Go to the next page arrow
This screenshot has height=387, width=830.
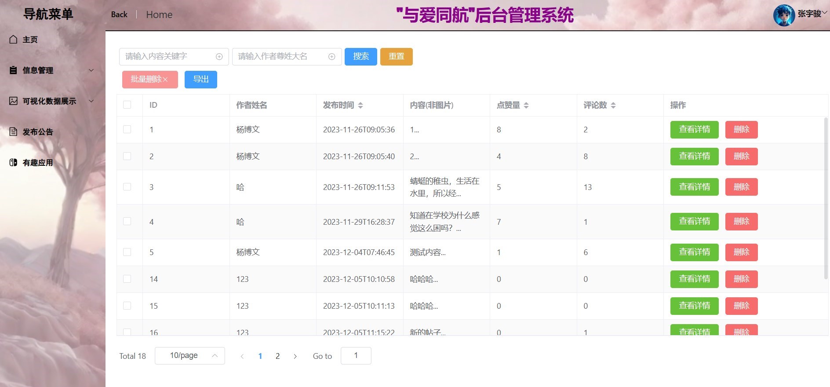coord(295,356)
